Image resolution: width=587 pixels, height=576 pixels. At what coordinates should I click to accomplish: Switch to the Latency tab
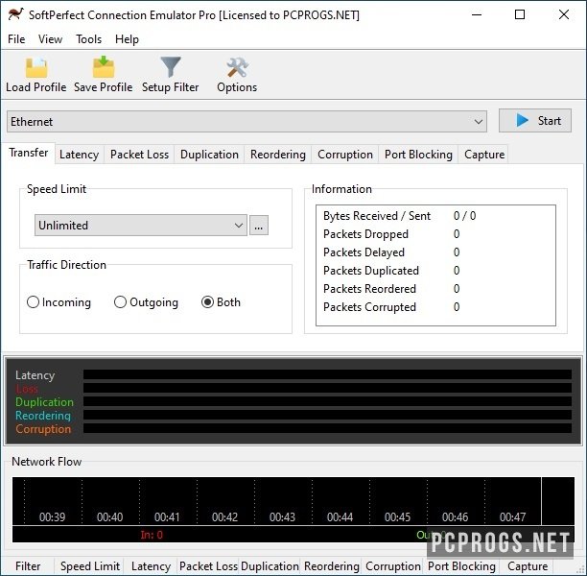(x=79, y=155)
